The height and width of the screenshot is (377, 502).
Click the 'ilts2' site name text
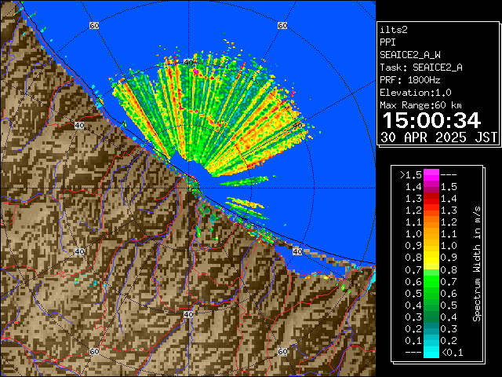pos(394,30)
